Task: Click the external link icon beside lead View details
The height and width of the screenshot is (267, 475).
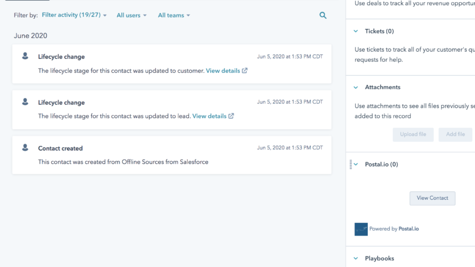Action: tap(231, 116)
